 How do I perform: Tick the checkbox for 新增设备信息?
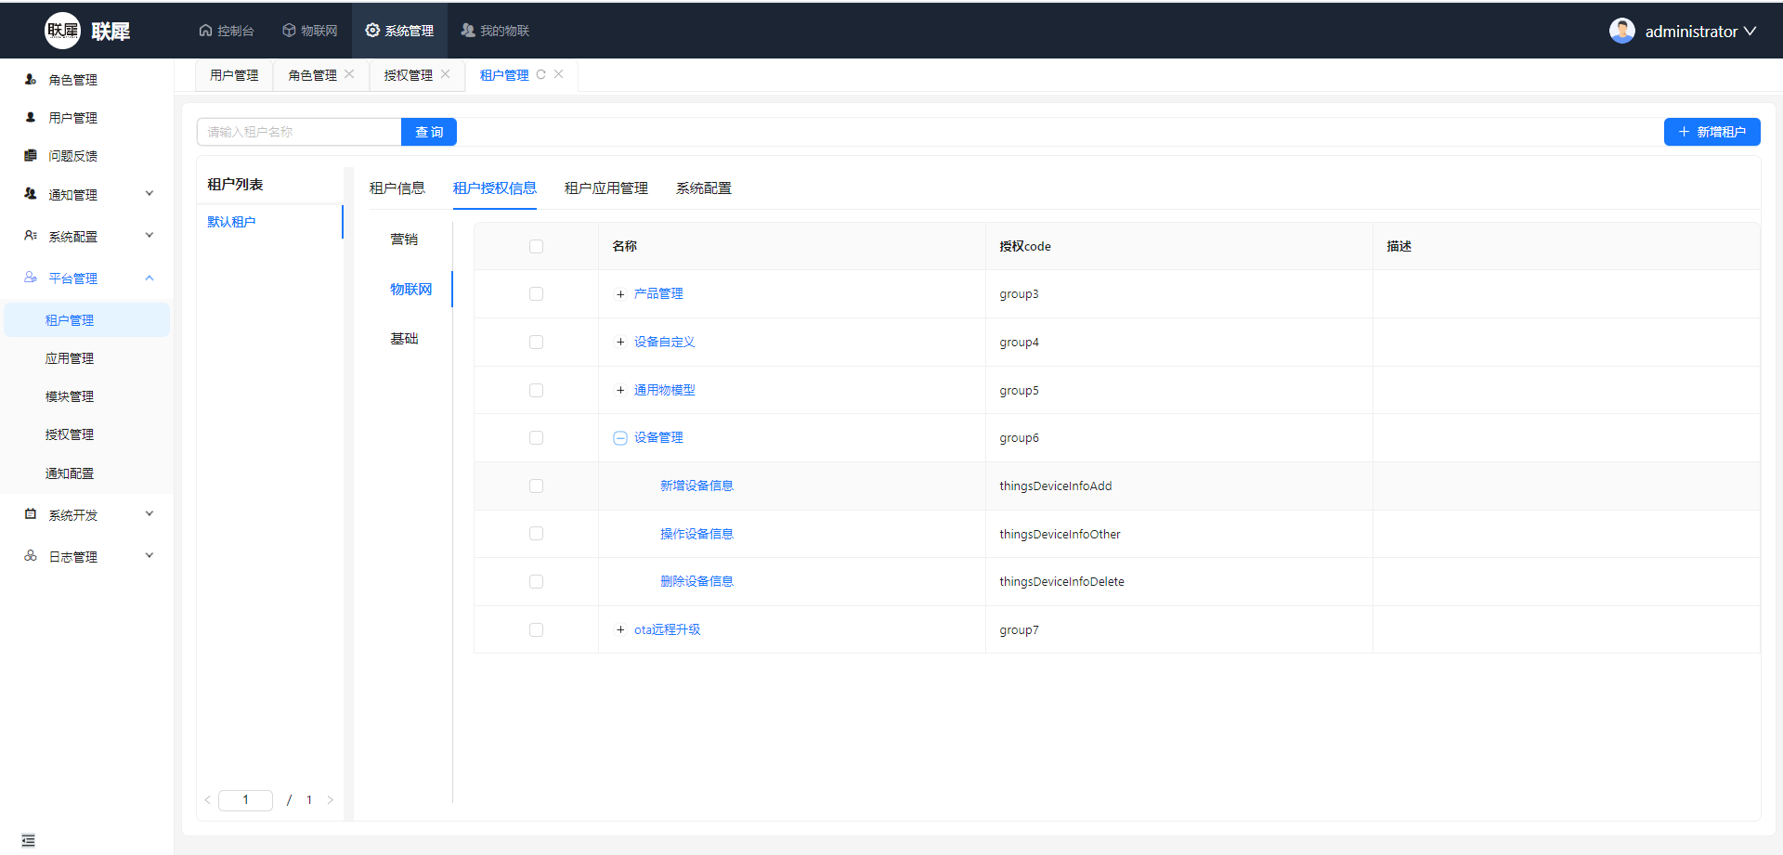pos(536,486)
